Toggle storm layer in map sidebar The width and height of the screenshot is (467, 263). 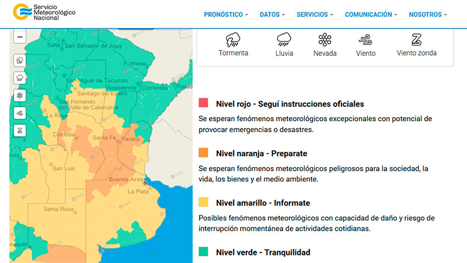click(x=20, y=61)
